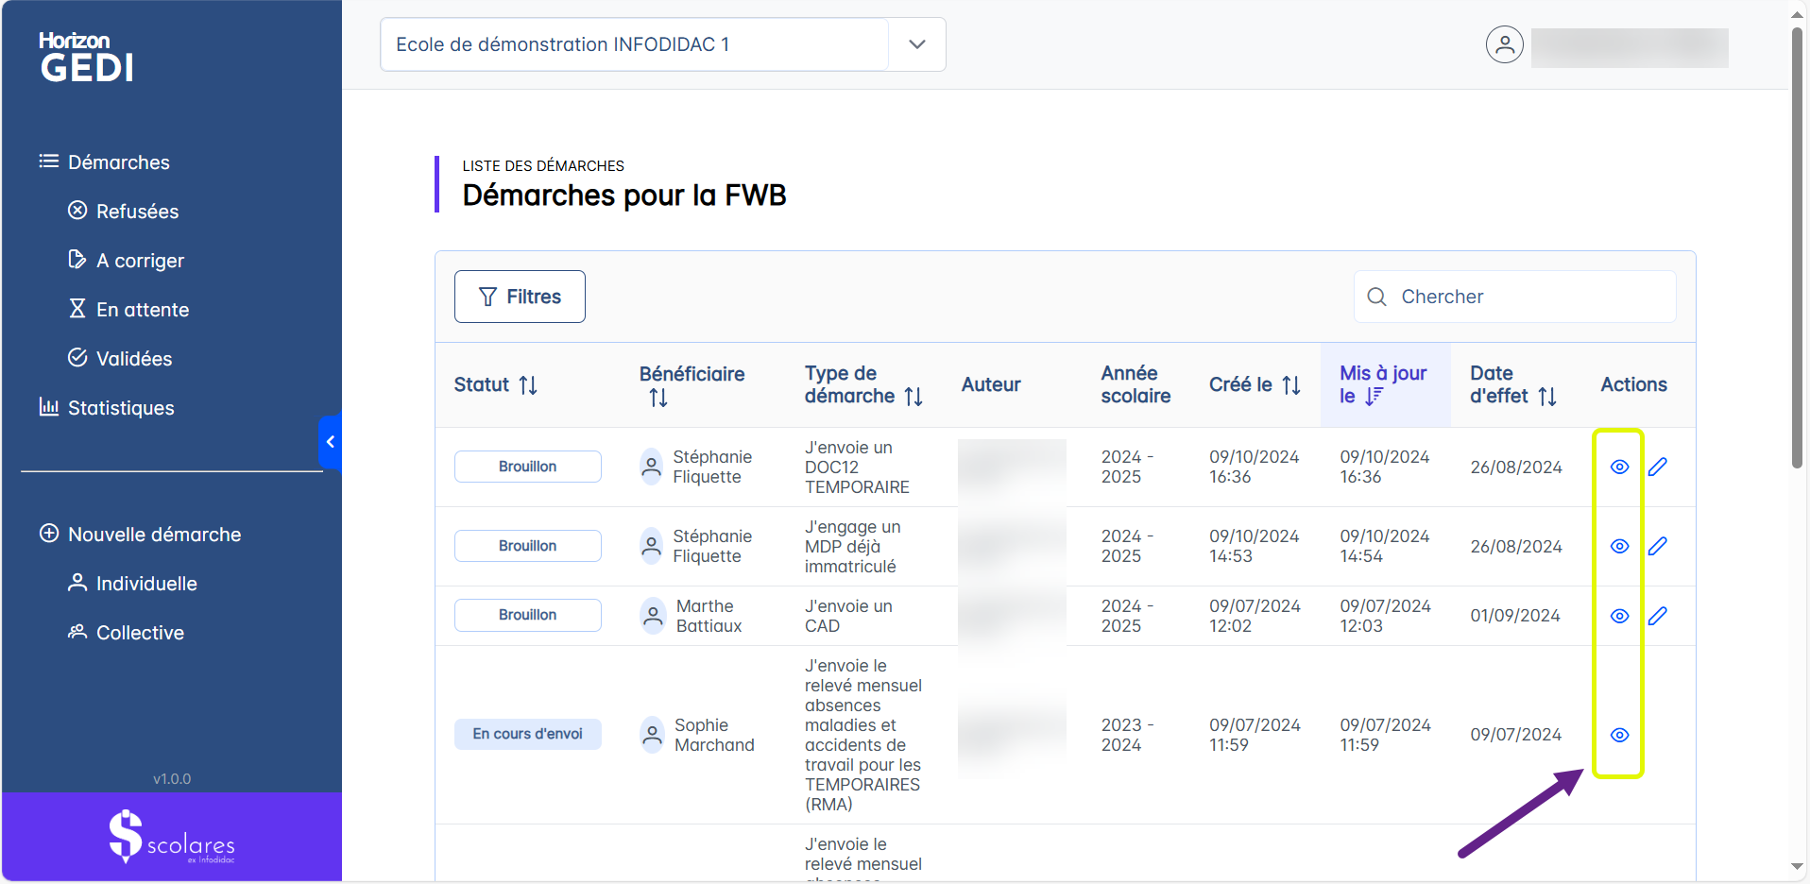This screenshot has width=1810, height=884.
Task: Click the scrollbar down arrow
Action: tap(1797, 867)
